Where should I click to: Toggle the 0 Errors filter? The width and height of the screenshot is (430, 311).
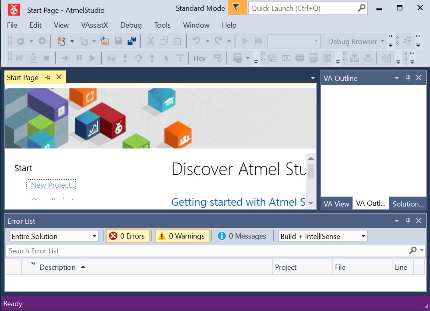click(x=128, y=236)
